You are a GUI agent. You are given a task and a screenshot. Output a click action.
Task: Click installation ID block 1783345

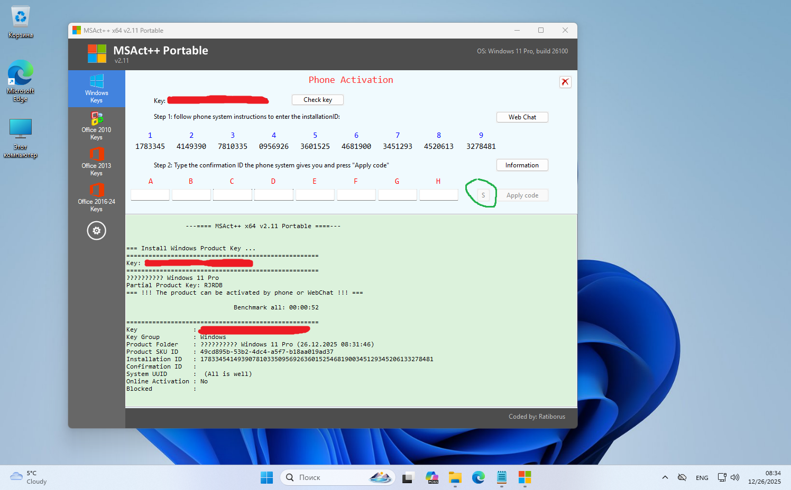point(150,146)
